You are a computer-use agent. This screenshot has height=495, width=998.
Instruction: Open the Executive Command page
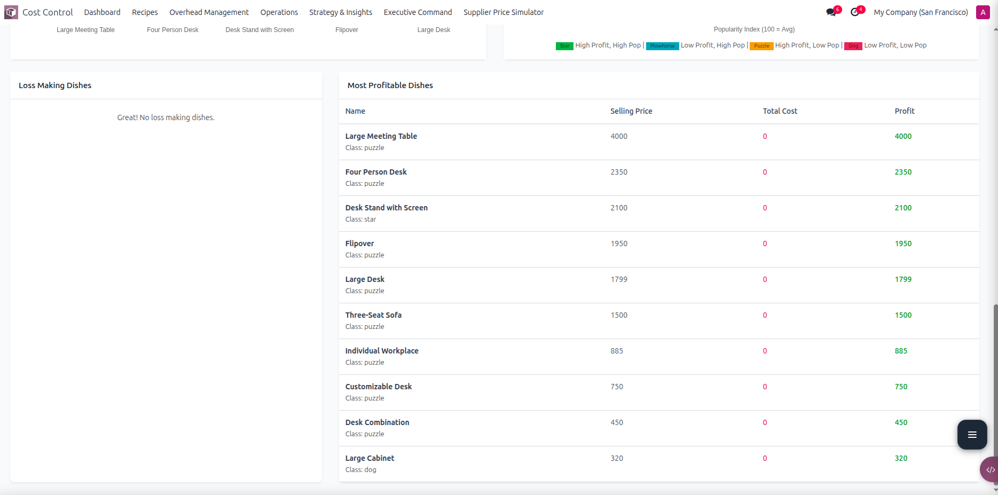pyautogui.click(x=418, y=12)
